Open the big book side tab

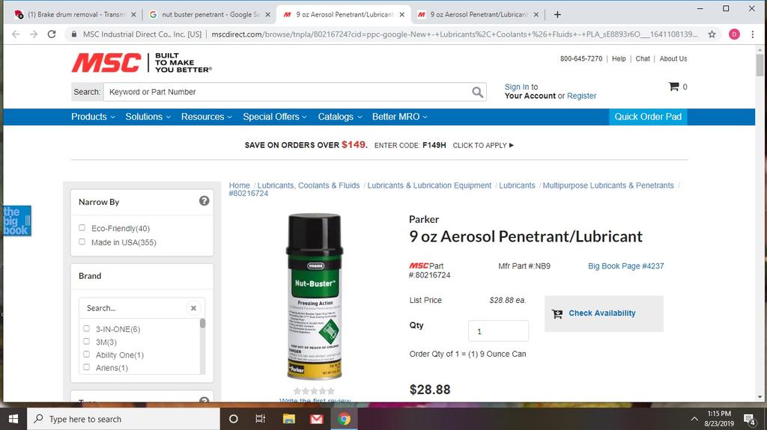tap(16, 221)
